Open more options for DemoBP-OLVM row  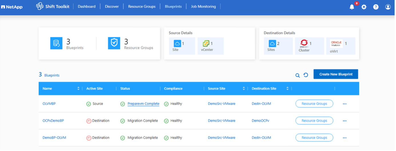[344, 138]
